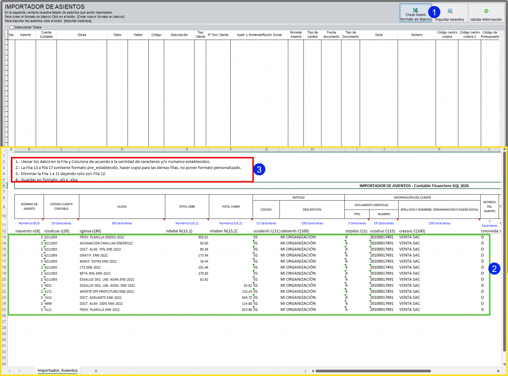This screenshot has height=376, width=508.
Task: Enable the Seleccionar Todos checkbox
Action: [x=12, y=27]
